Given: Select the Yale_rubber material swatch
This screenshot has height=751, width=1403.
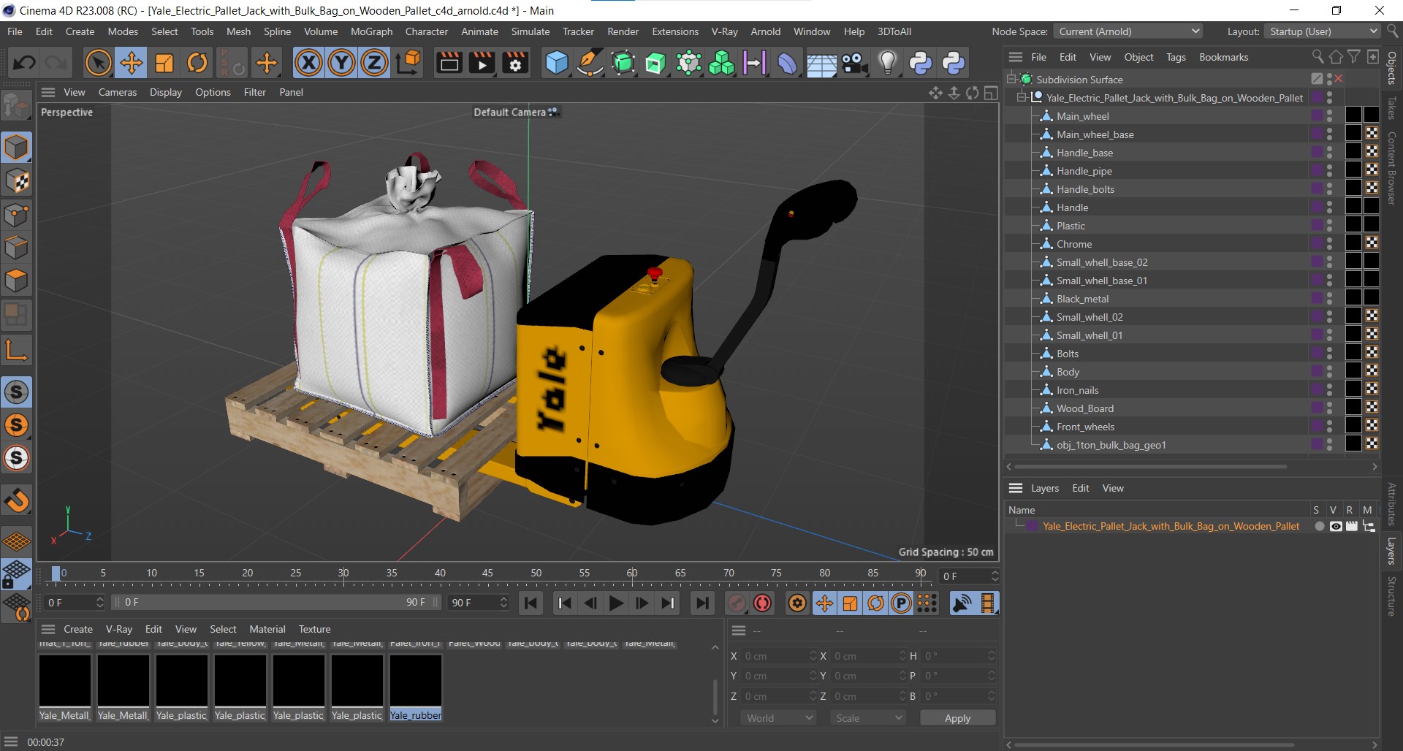Looking at the screenshot, I should 415,687.
